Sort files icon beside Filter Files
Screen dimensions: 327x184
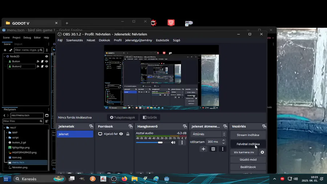click(x=47, y=121)
